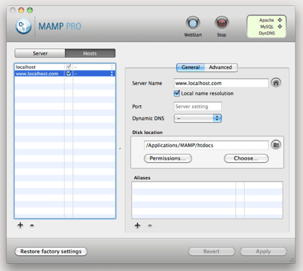Toggle the www.localhost.com host checkbox
The image size is (303, 271).
[68, 74]
